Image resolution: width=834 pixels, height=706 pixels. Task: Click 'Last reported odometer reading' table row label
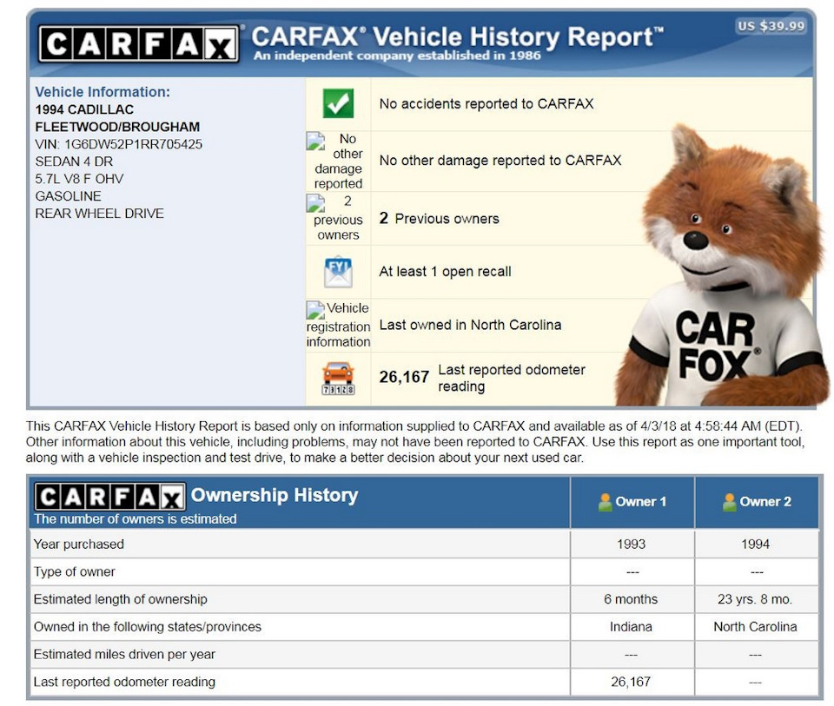(x=124, y=682)
